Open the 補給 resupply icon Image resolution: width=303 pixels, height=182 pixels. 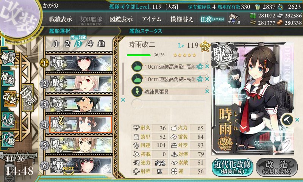(8, 78)
